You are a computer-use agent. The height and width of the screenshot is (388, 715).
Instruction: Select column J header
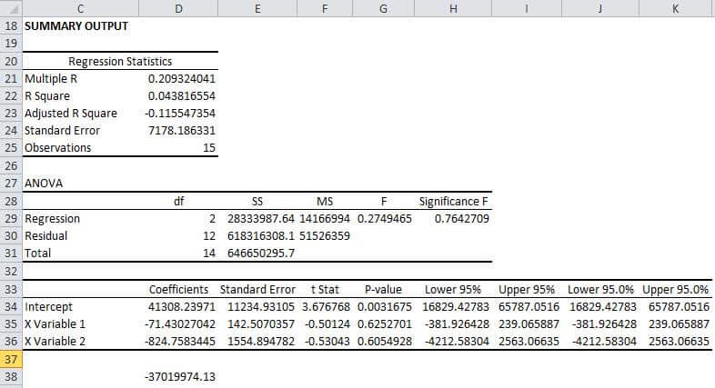click(600, 9)
